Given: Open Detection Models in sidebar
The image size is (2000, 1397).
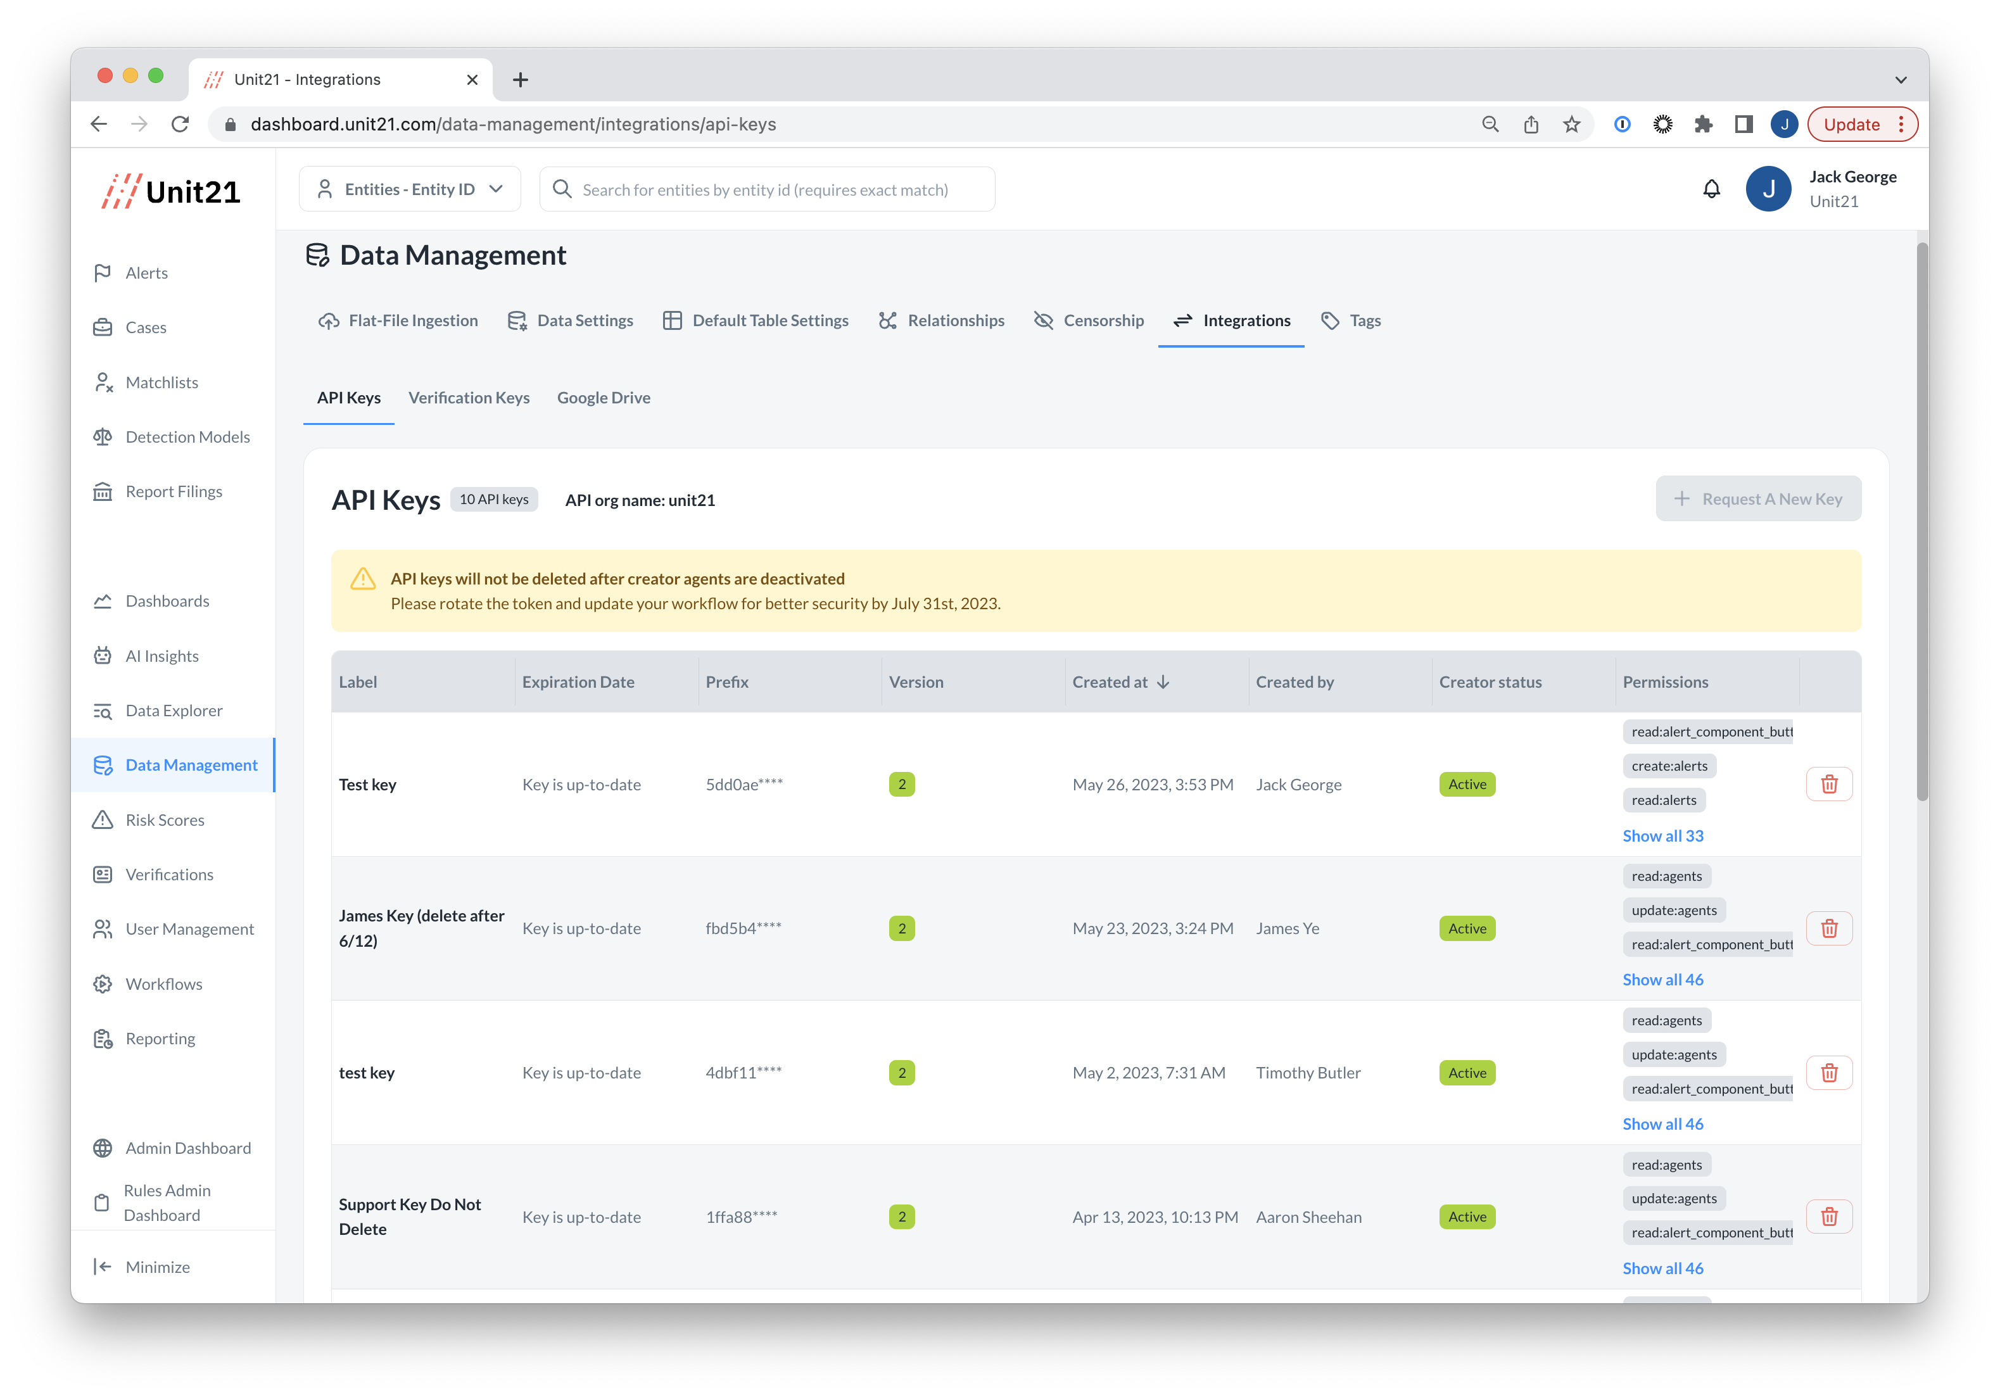Looking at the screenshot, I should (x=186, y=437).
